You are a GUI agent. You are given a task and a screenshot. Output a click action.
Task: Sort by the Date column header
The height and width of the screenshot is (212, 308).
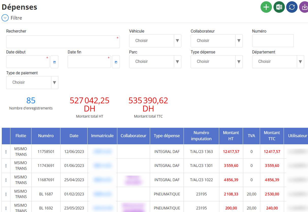point(74,136)
